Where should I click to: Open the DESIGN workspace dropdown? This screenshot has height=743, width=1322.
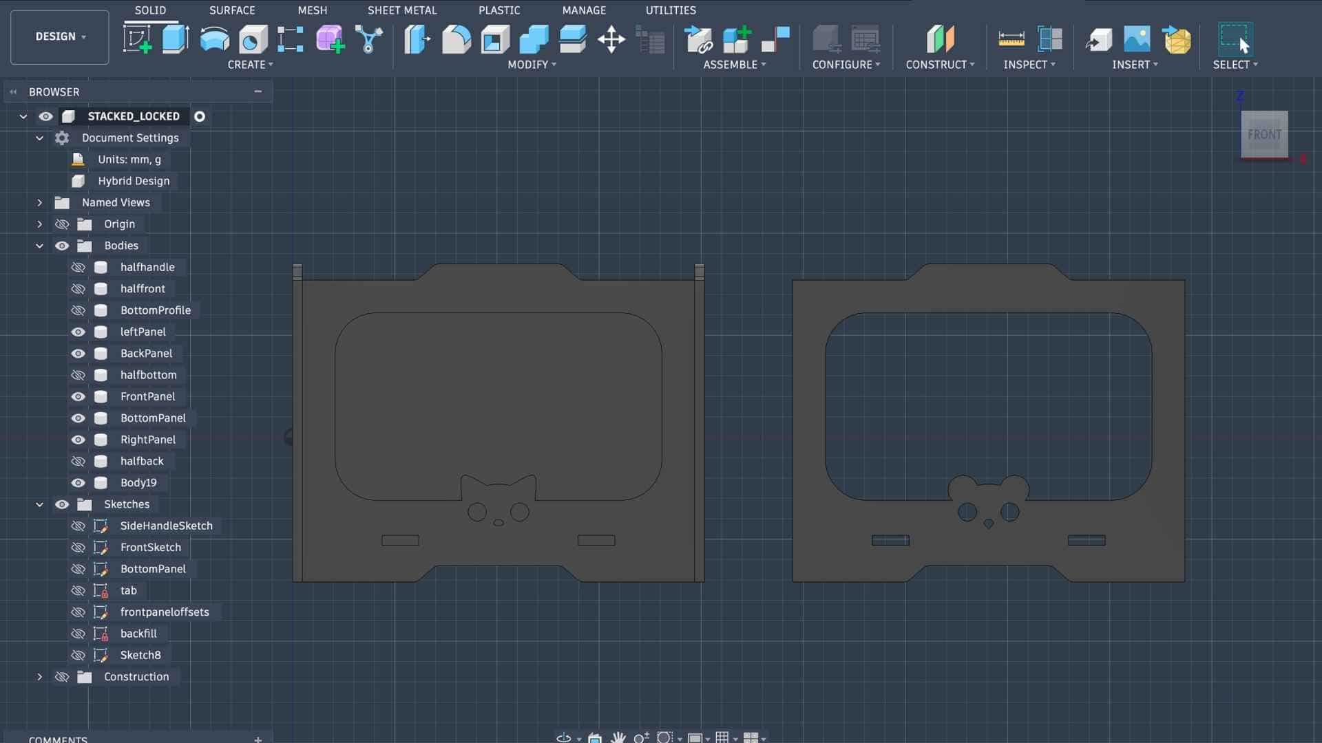(x=60, y=37)
